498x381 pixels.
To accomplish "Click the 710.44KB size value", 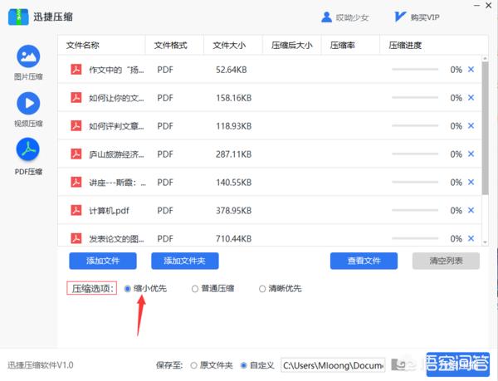I will click(234, 239).
